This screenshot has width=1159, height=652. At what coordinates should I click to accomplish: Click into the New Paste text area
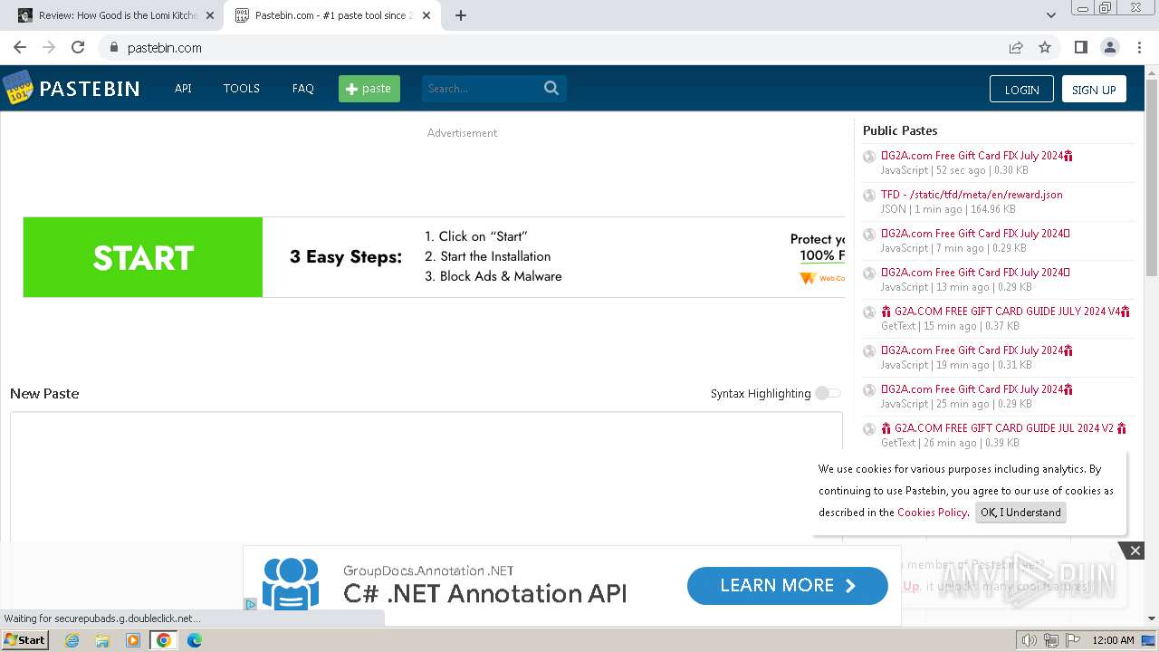pyautogui.click(x=426, y=477)
